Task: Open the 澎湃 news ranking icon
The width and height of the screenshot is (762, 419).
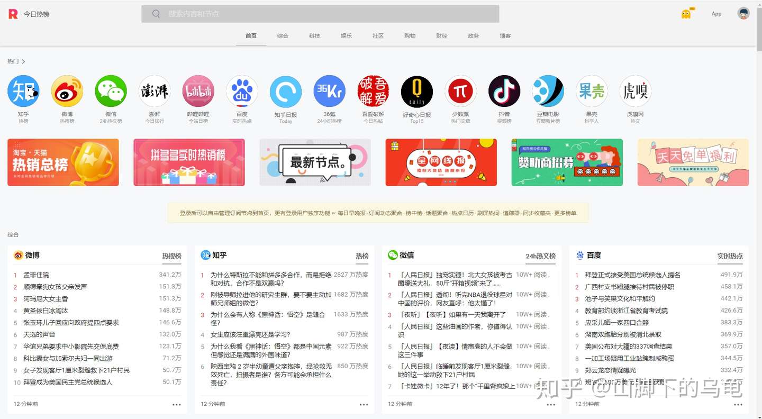Action: [x=155, y=91]
